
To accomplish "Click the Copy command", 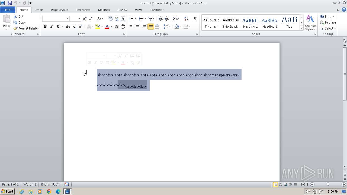I will (20, 22).
